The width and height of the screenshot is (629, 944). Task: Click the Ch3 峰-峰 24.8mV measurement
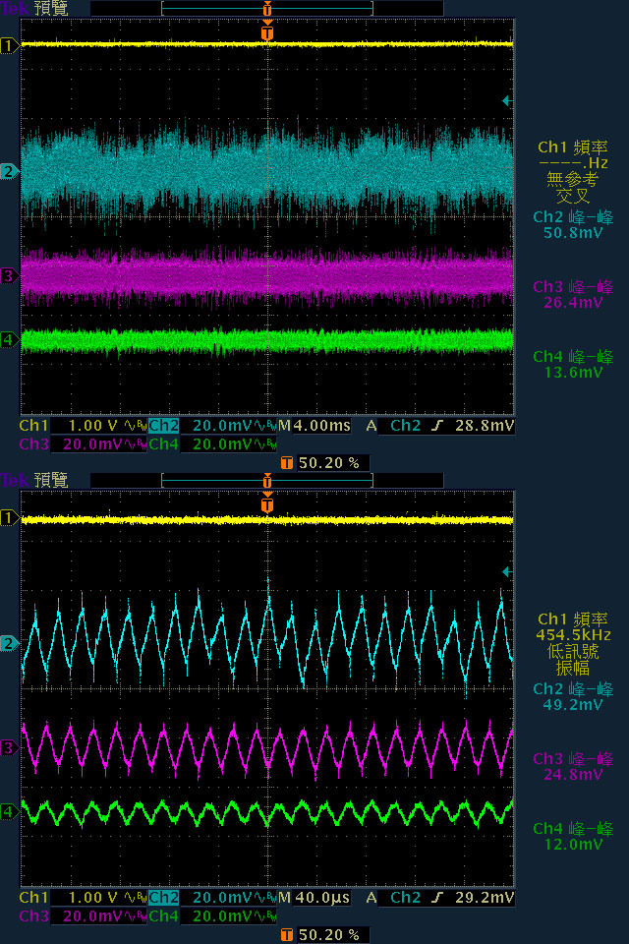click(x=573, y=766)
